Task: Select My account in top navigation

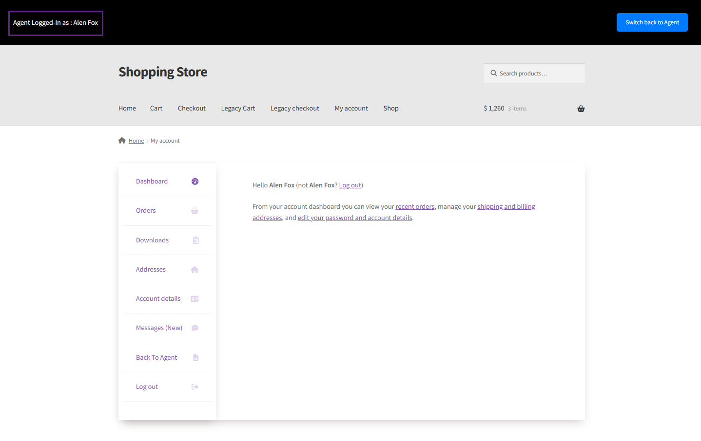Action: [x=351, y=108]
